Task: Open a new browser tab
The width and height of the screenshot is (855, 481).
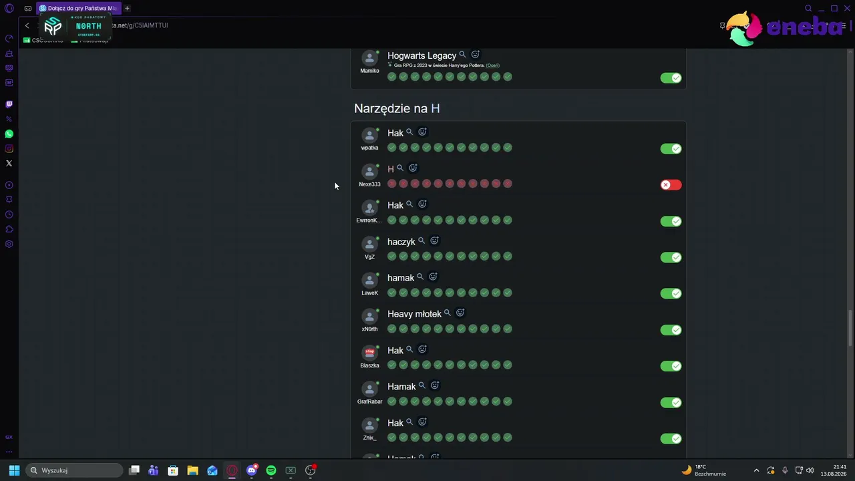Action: (x=127, y=8)
